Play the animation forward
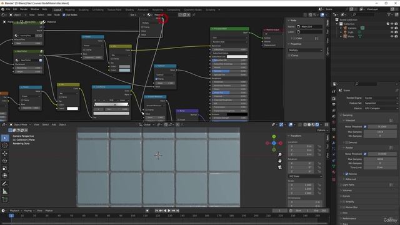Screen dimensions: 400x225 pos(169,211)
